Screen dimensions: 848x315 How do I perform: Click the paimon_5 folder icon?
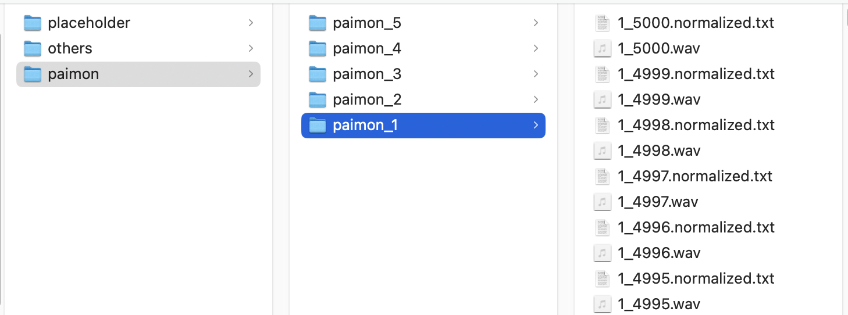(318, 23)
